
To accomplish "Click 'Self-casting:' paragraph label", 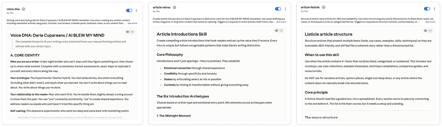I will [18, 111].
